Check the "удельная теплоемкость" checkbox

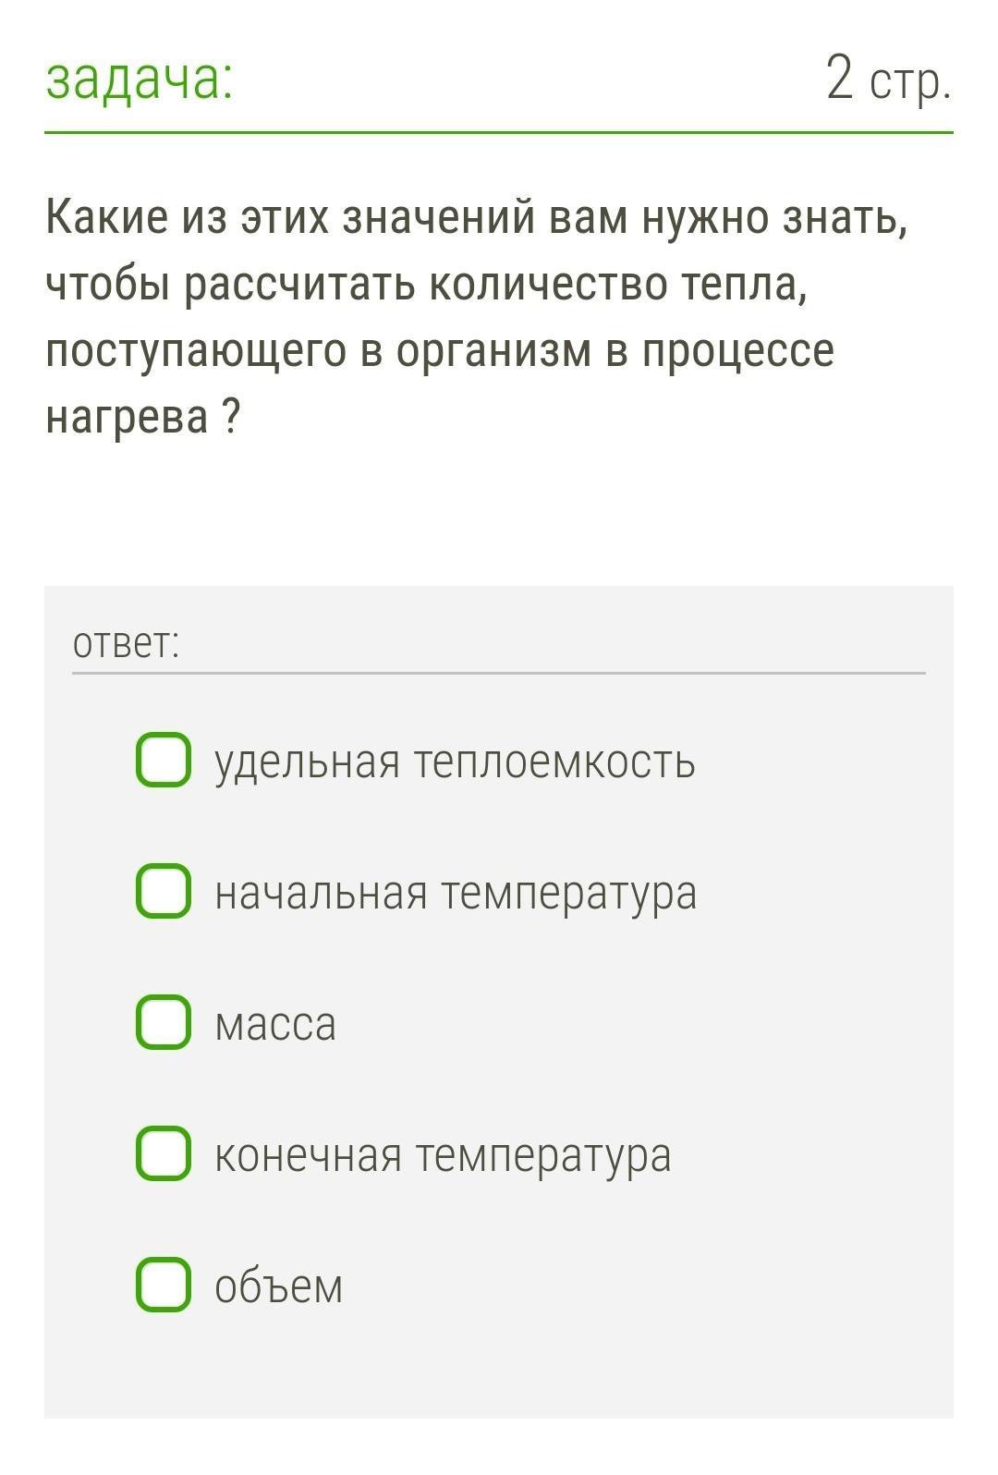coord(164,760)
